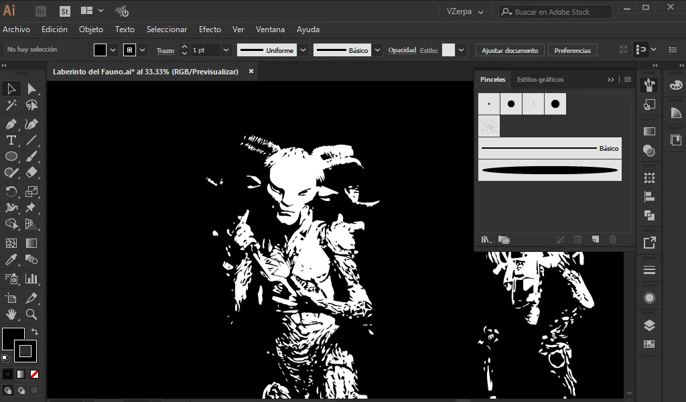Open the Adobe Stock shortcut icon
Viewport: 686px width, 402px height.
click(x=65, y=11)
